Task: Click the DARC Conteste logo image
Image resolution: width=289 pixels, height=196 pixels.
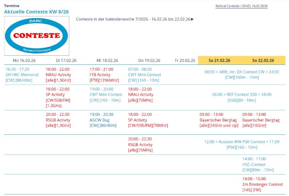Action: 36,35
